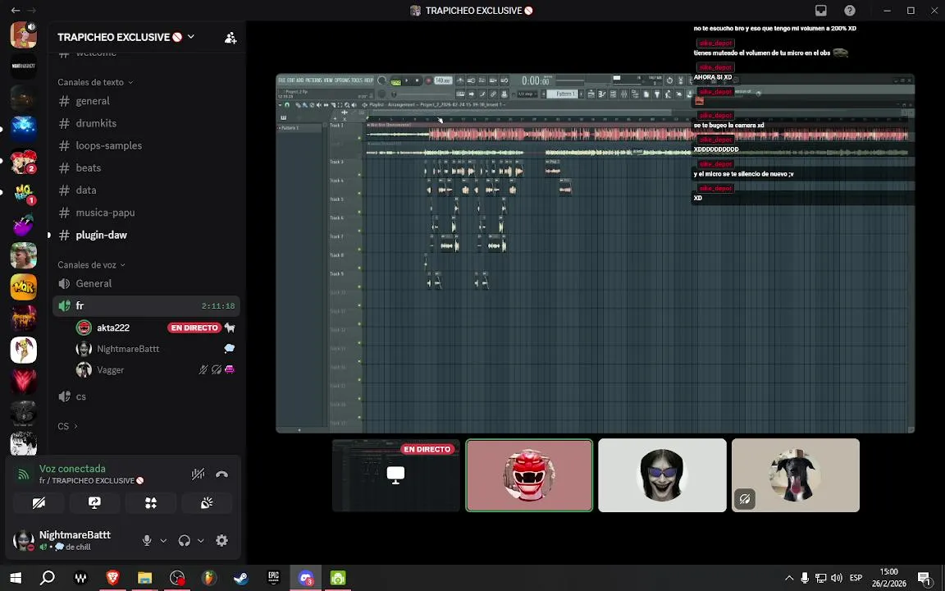The height and width of the screenshot is (591, 945).
Task: Click the EN DIRECTO badge next to akta222
Action: [x=194, y=328]
